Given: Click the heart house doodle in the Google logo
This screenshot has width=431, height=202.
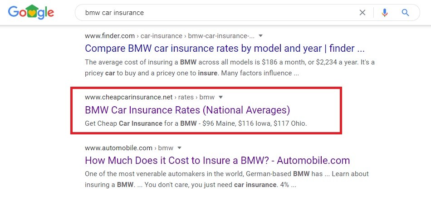Looking at the screenshot, I should pyautogui.click(x=33, y=11).
